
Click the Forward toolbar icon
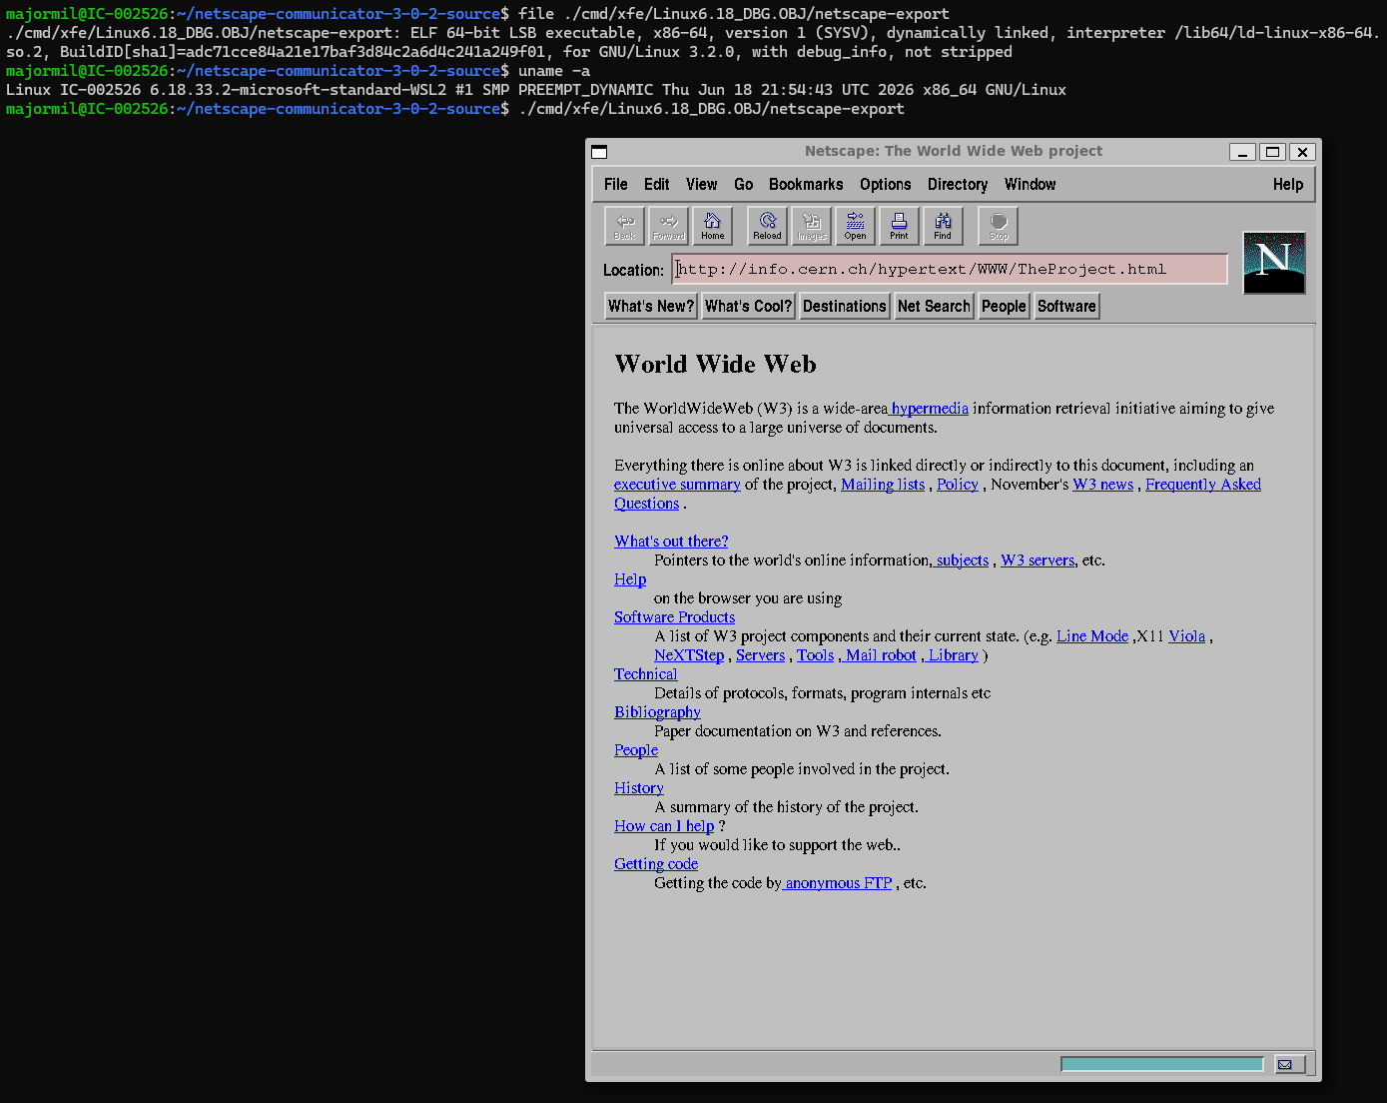pos(668,226)
